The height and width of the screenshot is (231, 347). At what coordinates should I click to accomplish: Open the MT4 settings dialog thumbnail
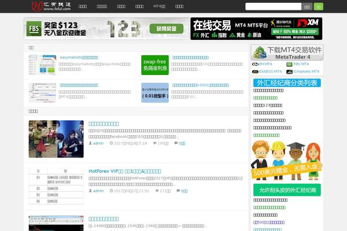click(x=42, y=92)
